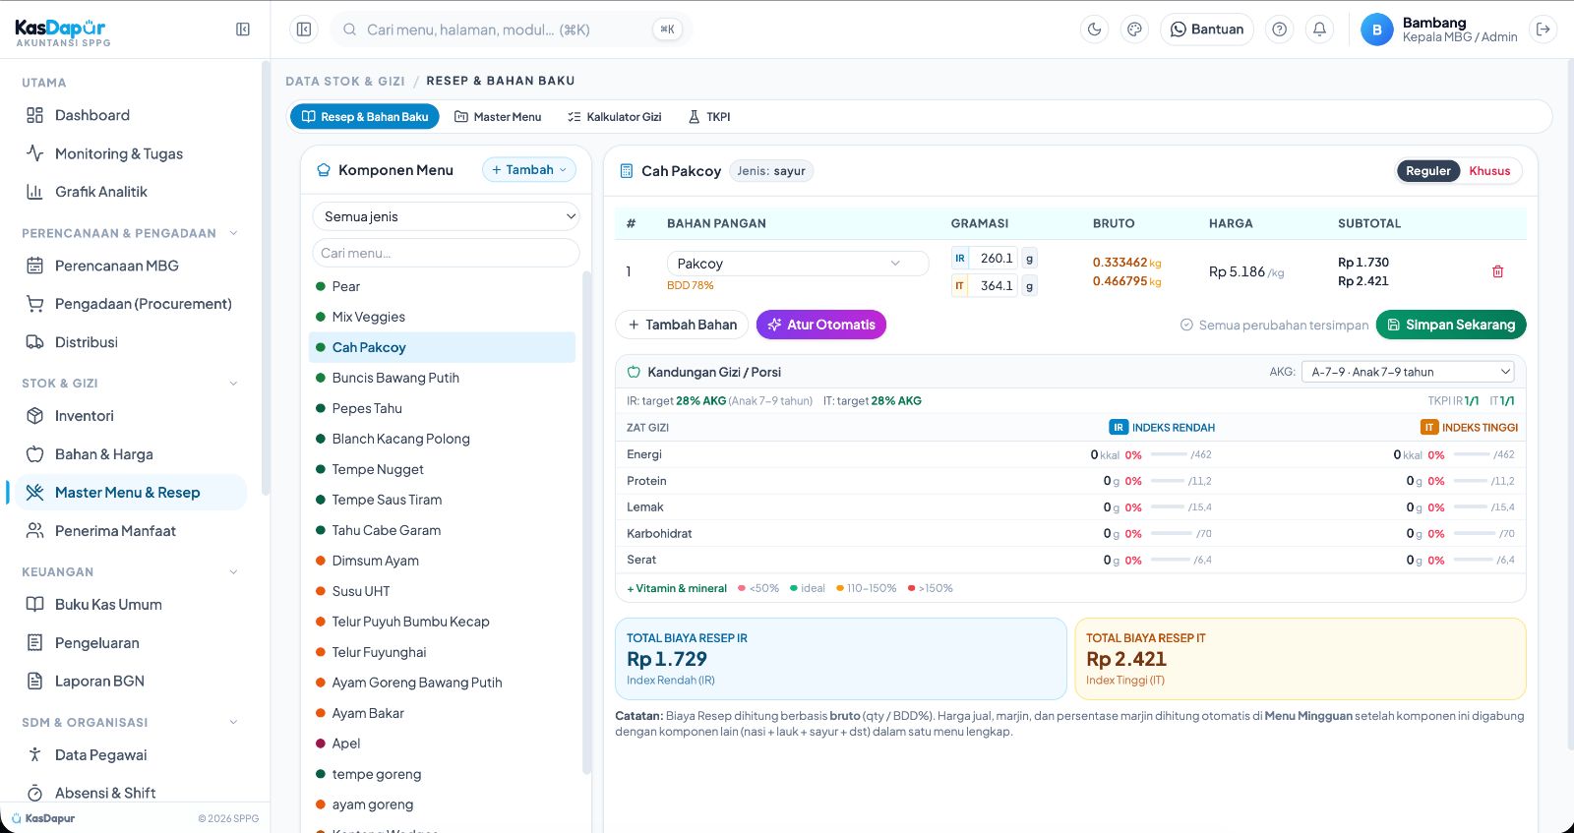Select the Pear menu component
1574x833 pixels.
442,286
